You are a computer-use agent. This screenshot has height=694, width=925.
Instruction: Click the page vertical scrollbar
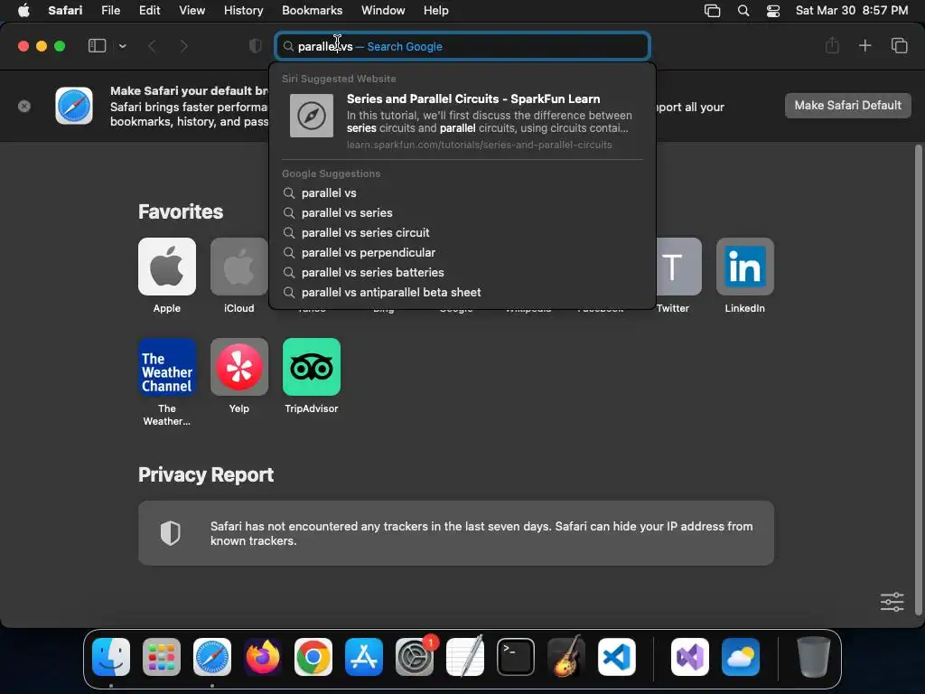[x=918, y=380]
